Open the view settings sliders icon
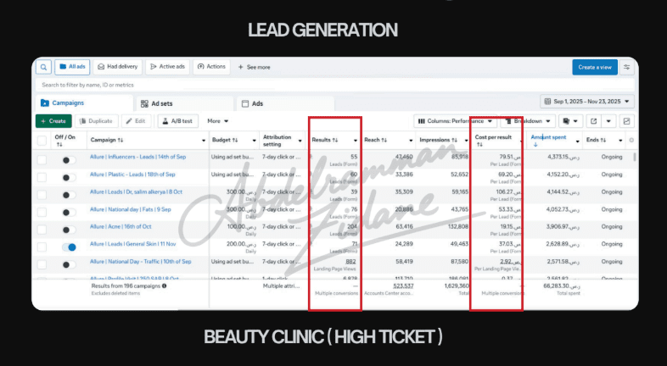667x366 pixels. point(626,67)
